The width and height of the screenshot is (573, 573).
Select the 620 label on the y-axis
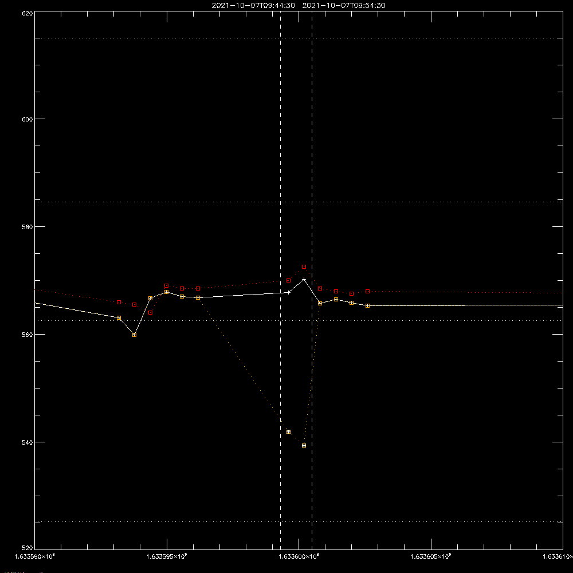(x=28, y=13)
